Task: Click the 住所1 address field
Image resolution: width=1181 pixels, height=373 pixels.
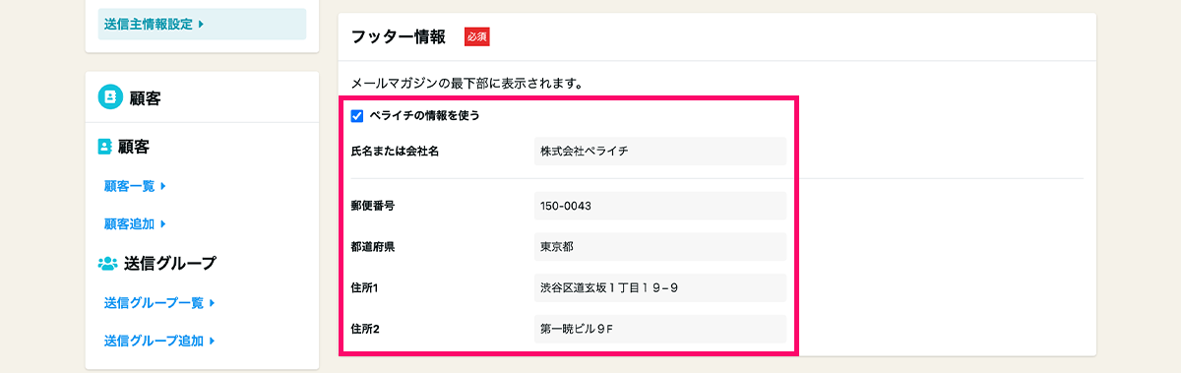Action: [659, 287]
